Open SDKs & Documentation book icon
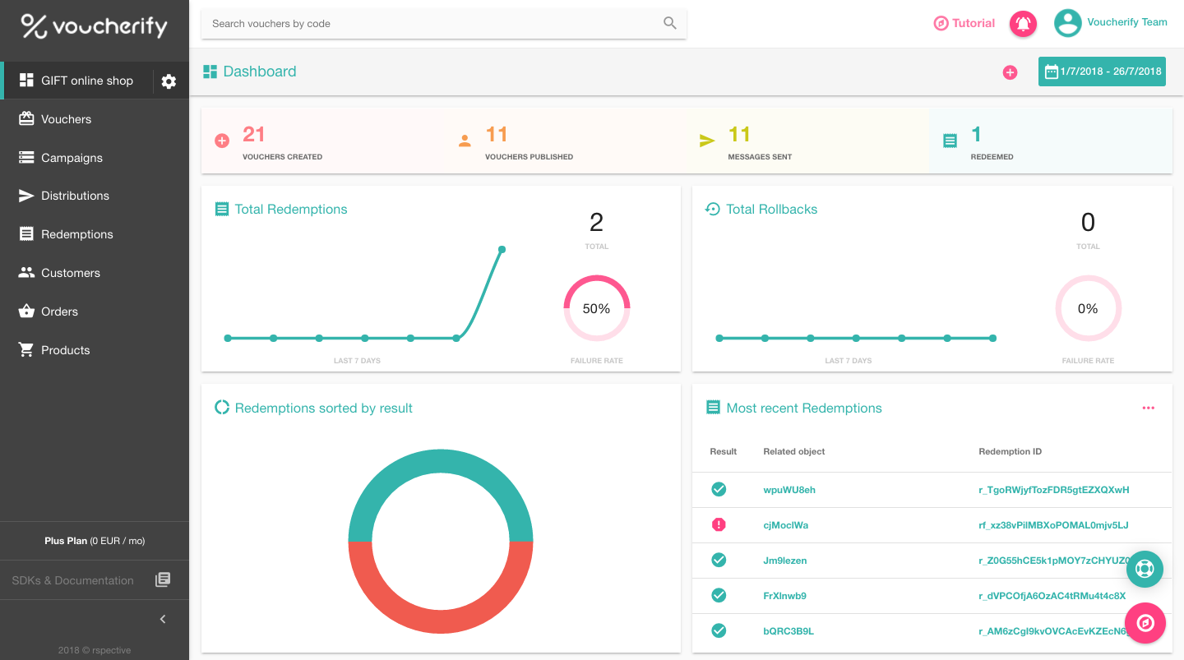This screenshot has width=1184, height=660. [x=163, y=579]
